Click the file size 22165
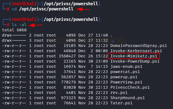Viewport: 173px width, 109px height. (x=70, y=61)
